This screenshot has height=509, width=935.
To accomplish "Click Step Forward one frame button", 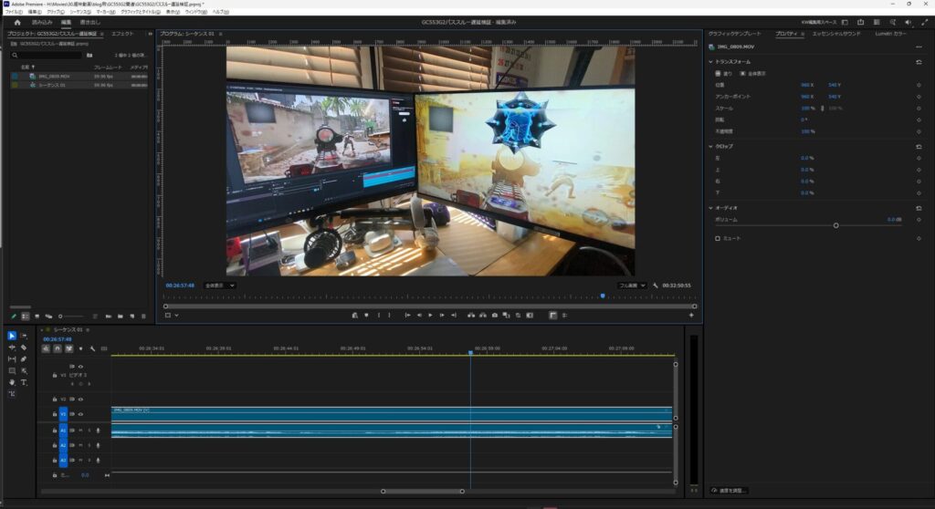I will point(442,316).
